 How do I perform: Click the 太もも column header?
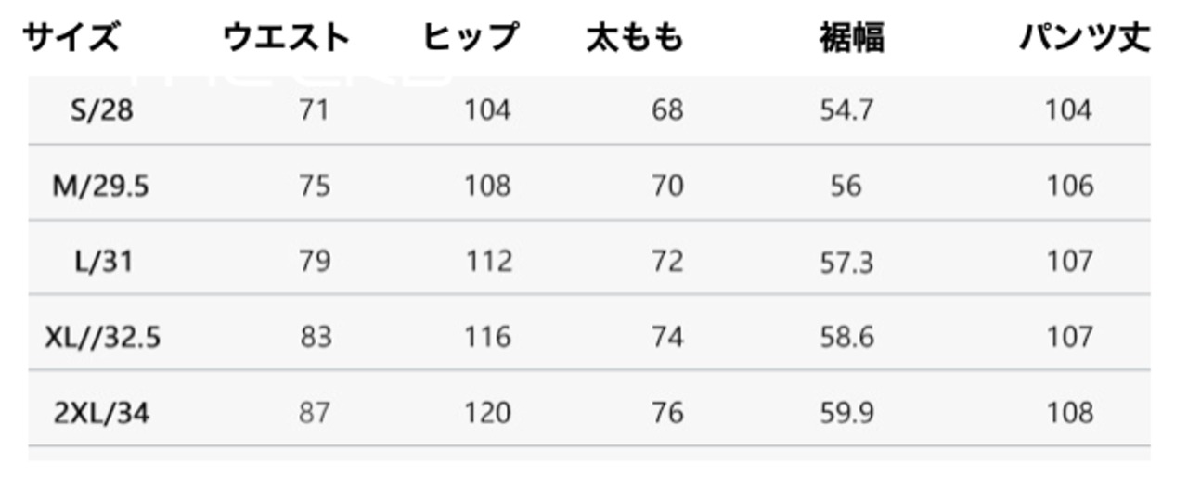[x=635, y=38]
